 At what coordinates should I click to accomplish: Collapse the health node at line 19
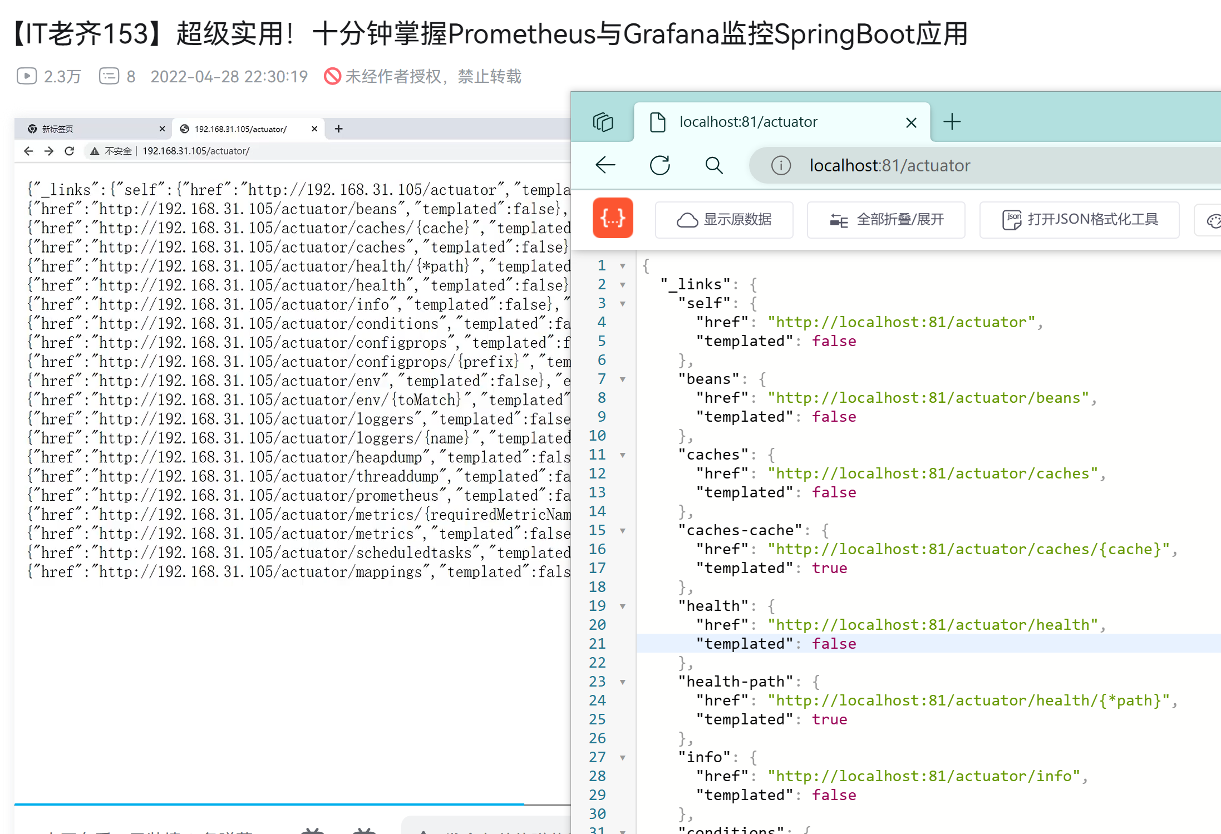pos(623,606)
